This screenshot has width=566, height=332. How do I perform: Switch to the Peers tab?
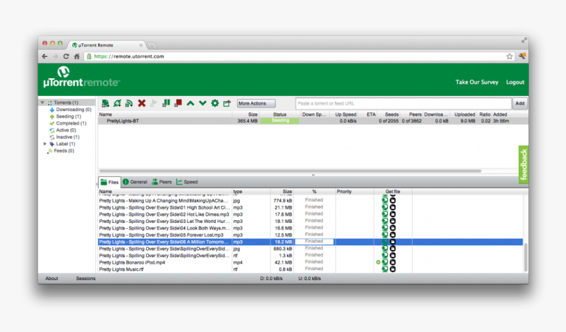162,182
